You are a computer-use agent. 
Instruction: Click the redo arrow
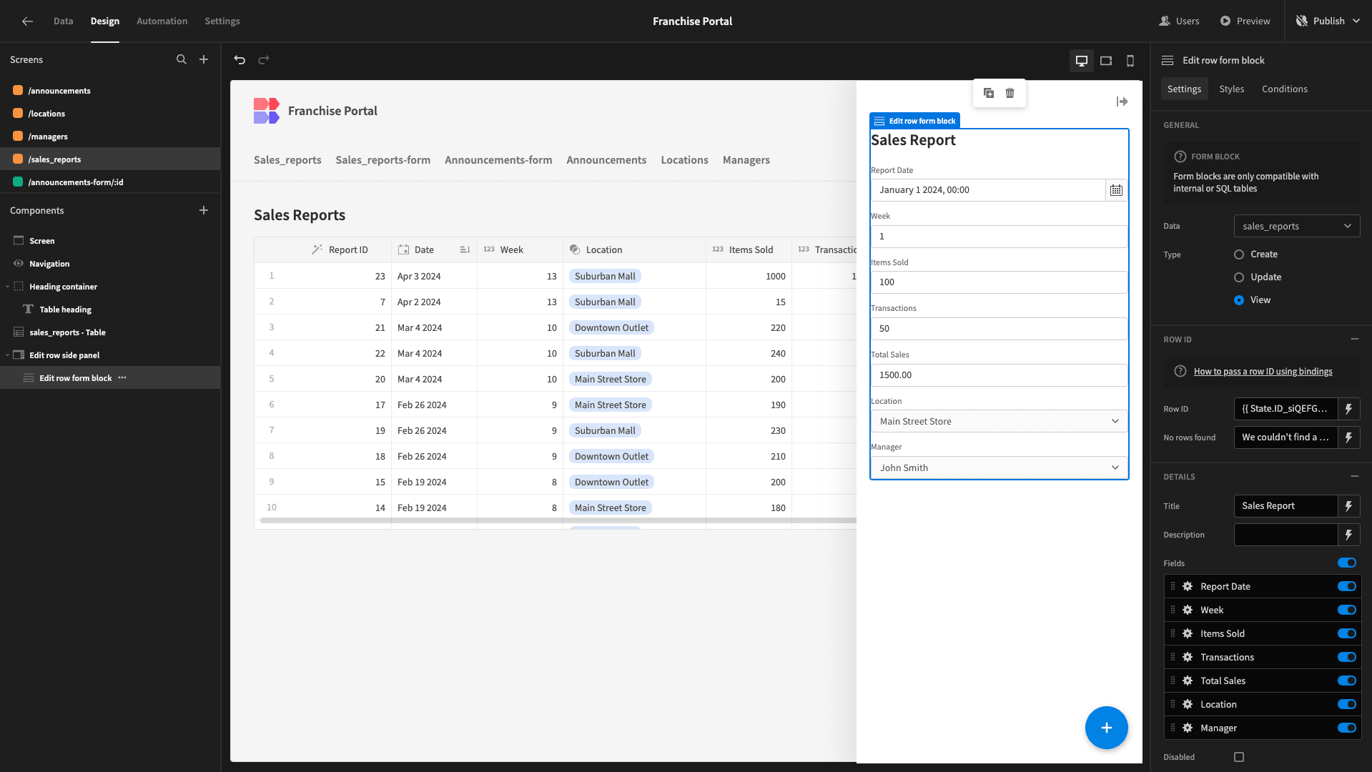[264, 60]
